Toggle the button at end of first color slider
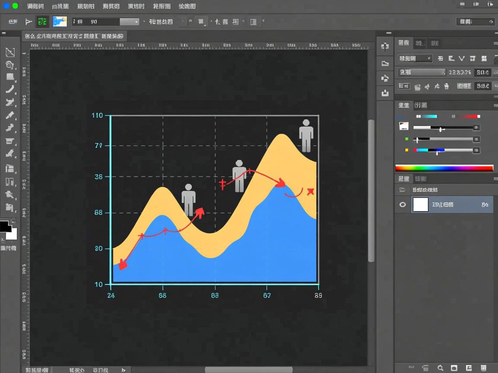The image size is (498, 373). point(476,128)
